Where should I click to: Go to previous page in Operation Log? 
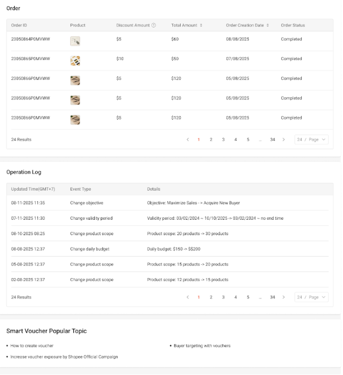188,297
